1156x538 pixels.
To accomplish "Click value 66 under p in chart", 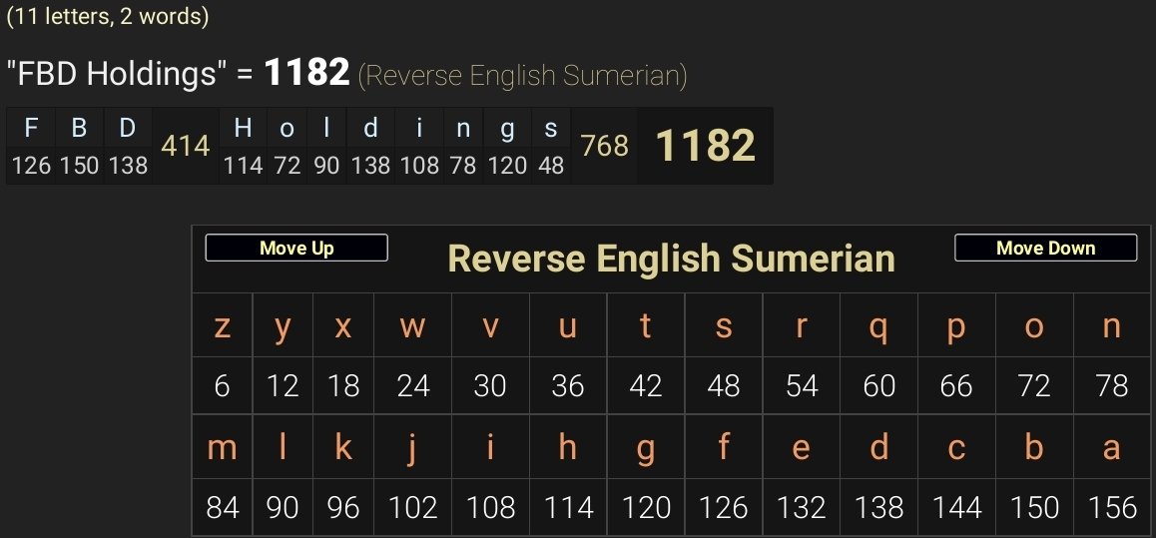I will point(956,386).
